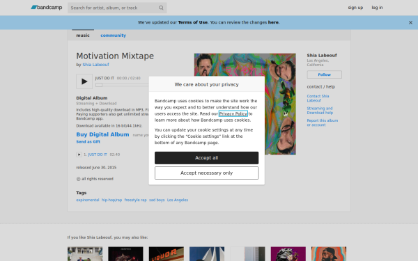
Task: Click Buy Digital Album
Action: click(102, 134)
